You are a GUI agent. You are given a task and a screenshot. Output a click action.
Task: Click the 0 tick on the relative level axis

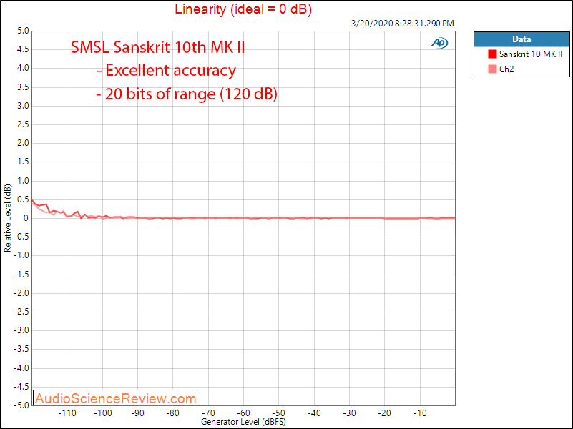tap(26, 218)
